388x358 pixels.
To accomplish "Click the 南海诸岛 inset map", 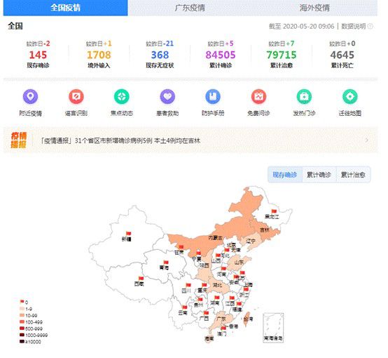I will coord(273,328).
